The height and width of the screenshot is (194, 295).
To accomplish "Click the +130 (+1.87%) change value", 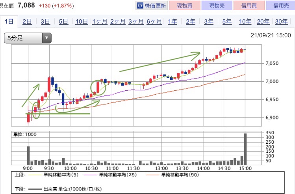I will point(56,6).
